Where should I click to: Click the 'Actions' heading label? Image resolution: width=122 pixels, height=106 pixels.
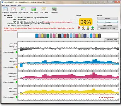coord(100,15)
